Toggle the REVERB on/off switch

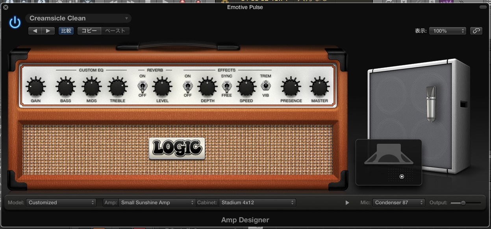[142, 86]
